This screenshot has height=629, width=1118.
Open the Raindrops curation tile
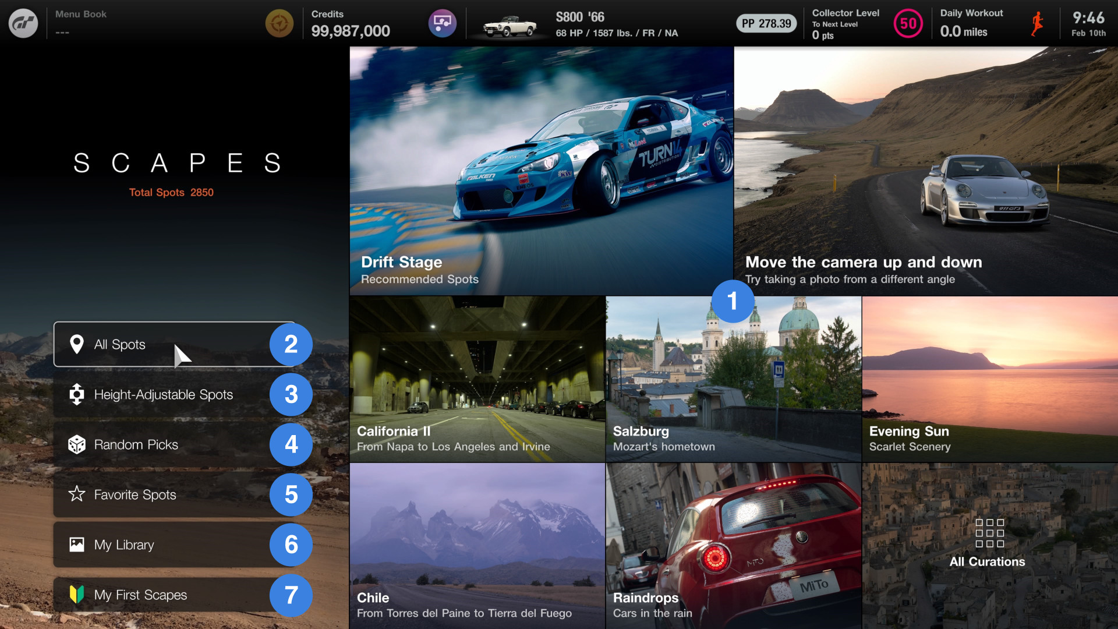click(733, 542)
